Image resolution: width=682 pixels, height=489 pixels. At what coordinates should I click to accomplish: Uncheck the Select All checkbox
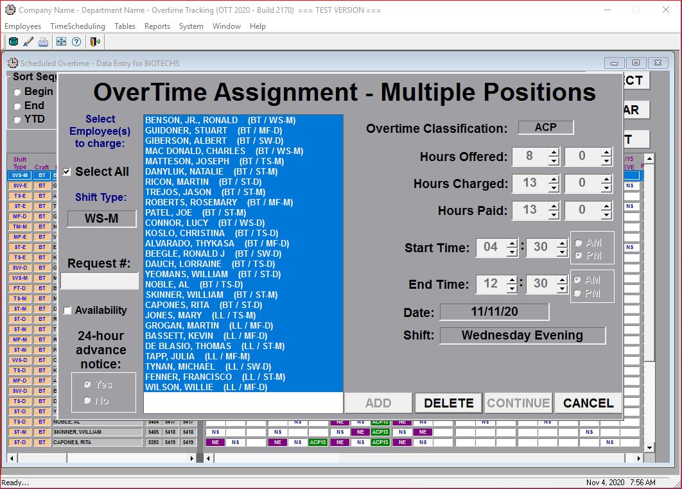click(67, 172)
